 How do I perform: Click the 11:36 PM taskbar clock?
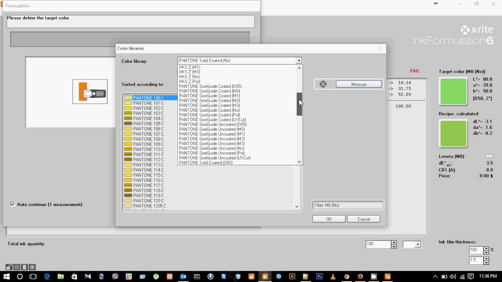(488, 277)
